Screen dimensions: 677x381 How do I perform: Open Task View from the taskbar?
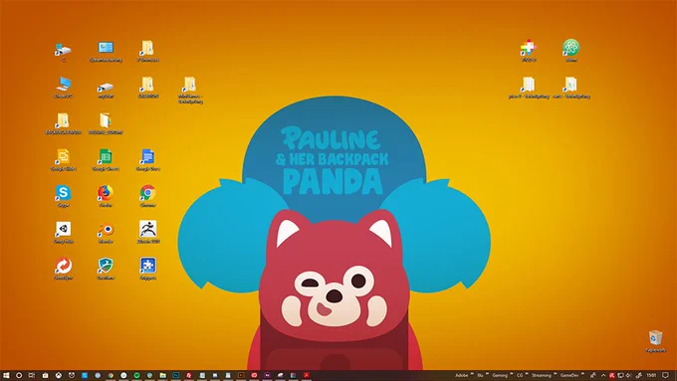pos(32,375)
